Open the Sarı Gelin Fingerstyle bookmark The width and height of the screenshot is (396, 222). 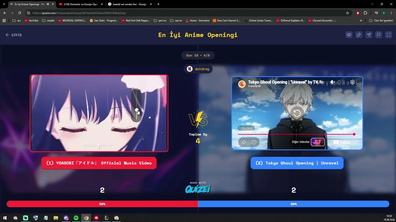tap(104, 21)
